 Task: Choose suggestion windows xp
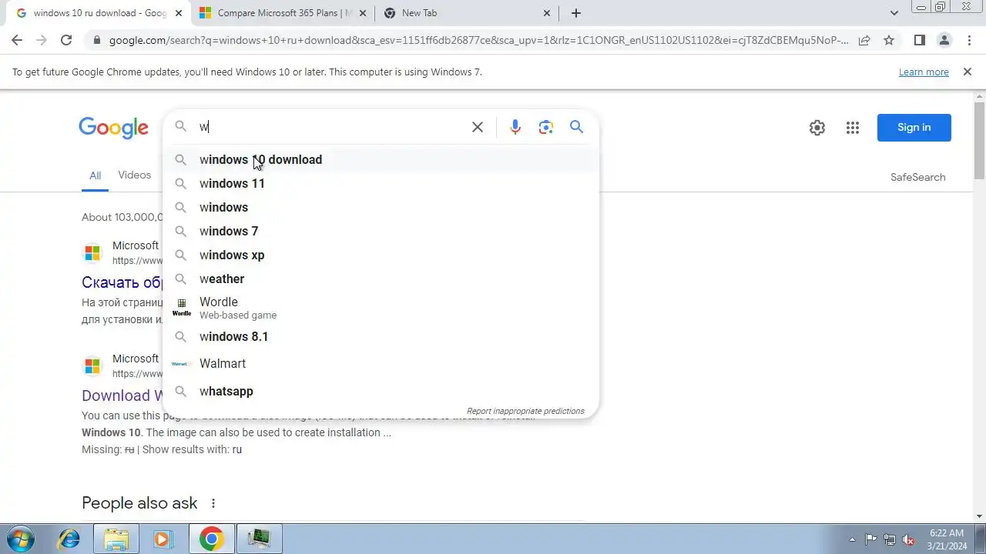pos(381,255)
